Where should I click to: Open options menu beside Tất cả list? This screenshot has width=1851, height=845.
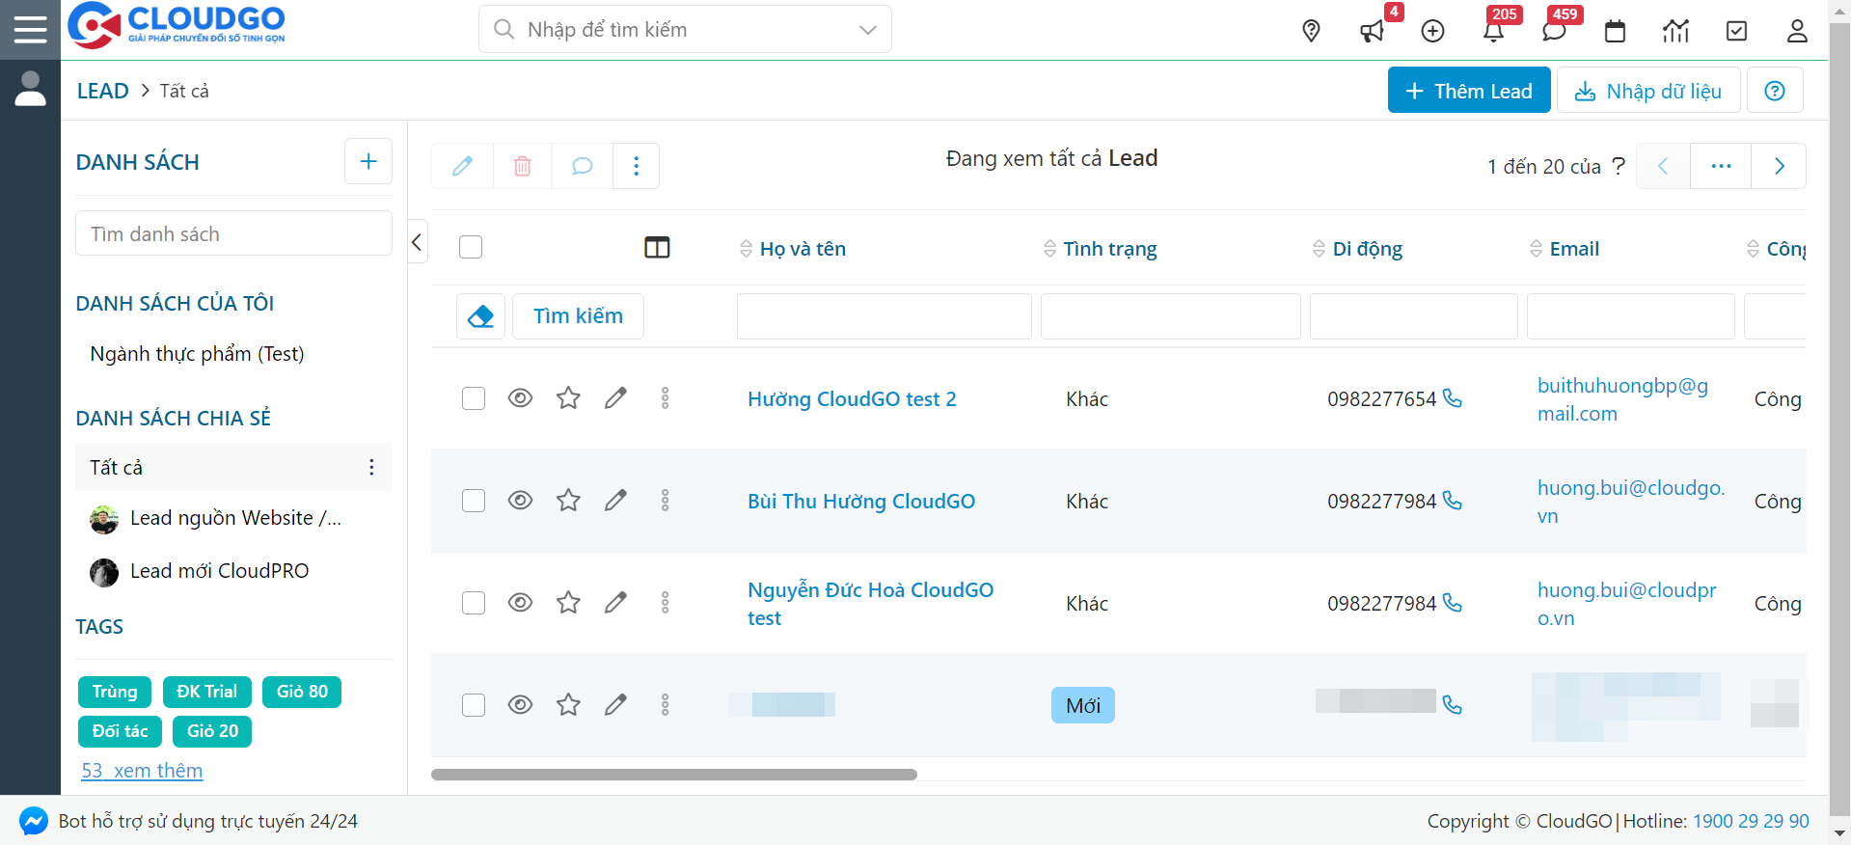point(371,468)
